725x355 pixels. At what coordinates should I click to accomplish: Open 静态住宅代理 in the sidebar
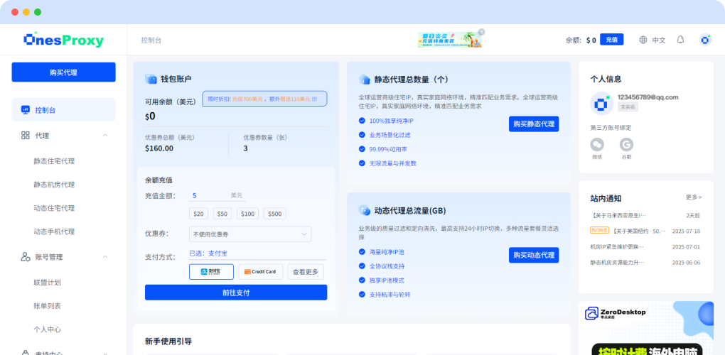click(x=54, y=161)
